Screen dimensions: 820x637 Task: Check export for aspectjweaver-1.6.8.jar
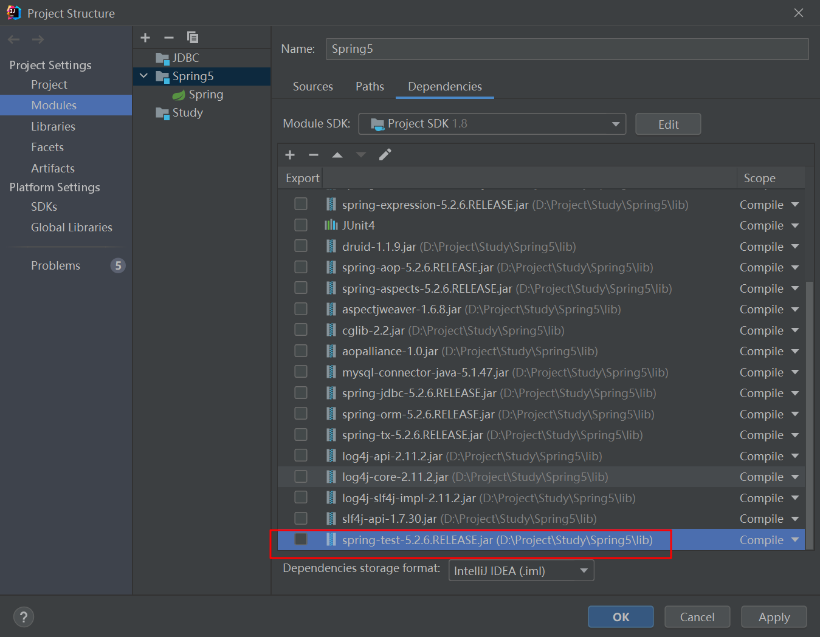[x=301, y=309]
